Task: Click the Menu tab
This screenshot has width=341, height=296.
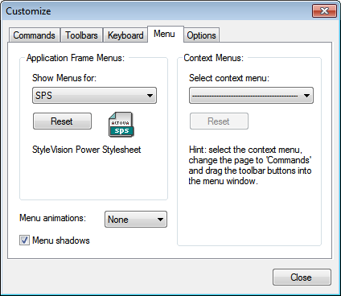Action: coord(166,34)
